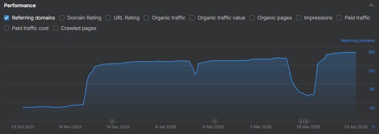Tick the Crawled pages checkbox
379x134 pixels.
(56, 28)
